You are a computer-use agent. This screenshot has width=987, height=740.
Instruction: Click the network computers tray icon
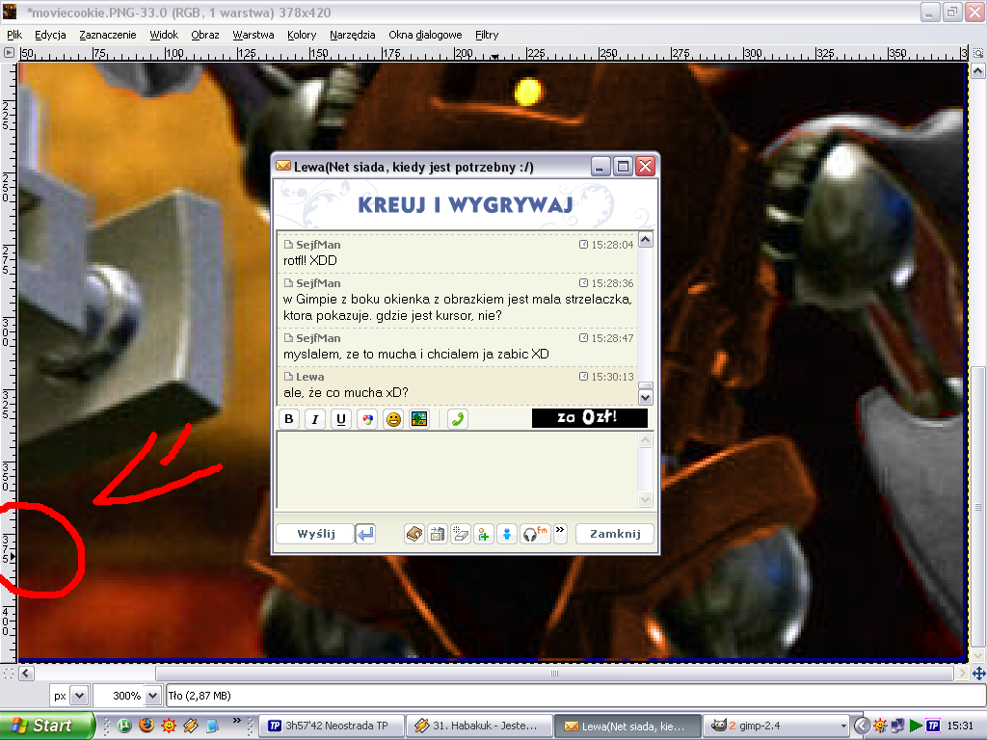(897, 726)
